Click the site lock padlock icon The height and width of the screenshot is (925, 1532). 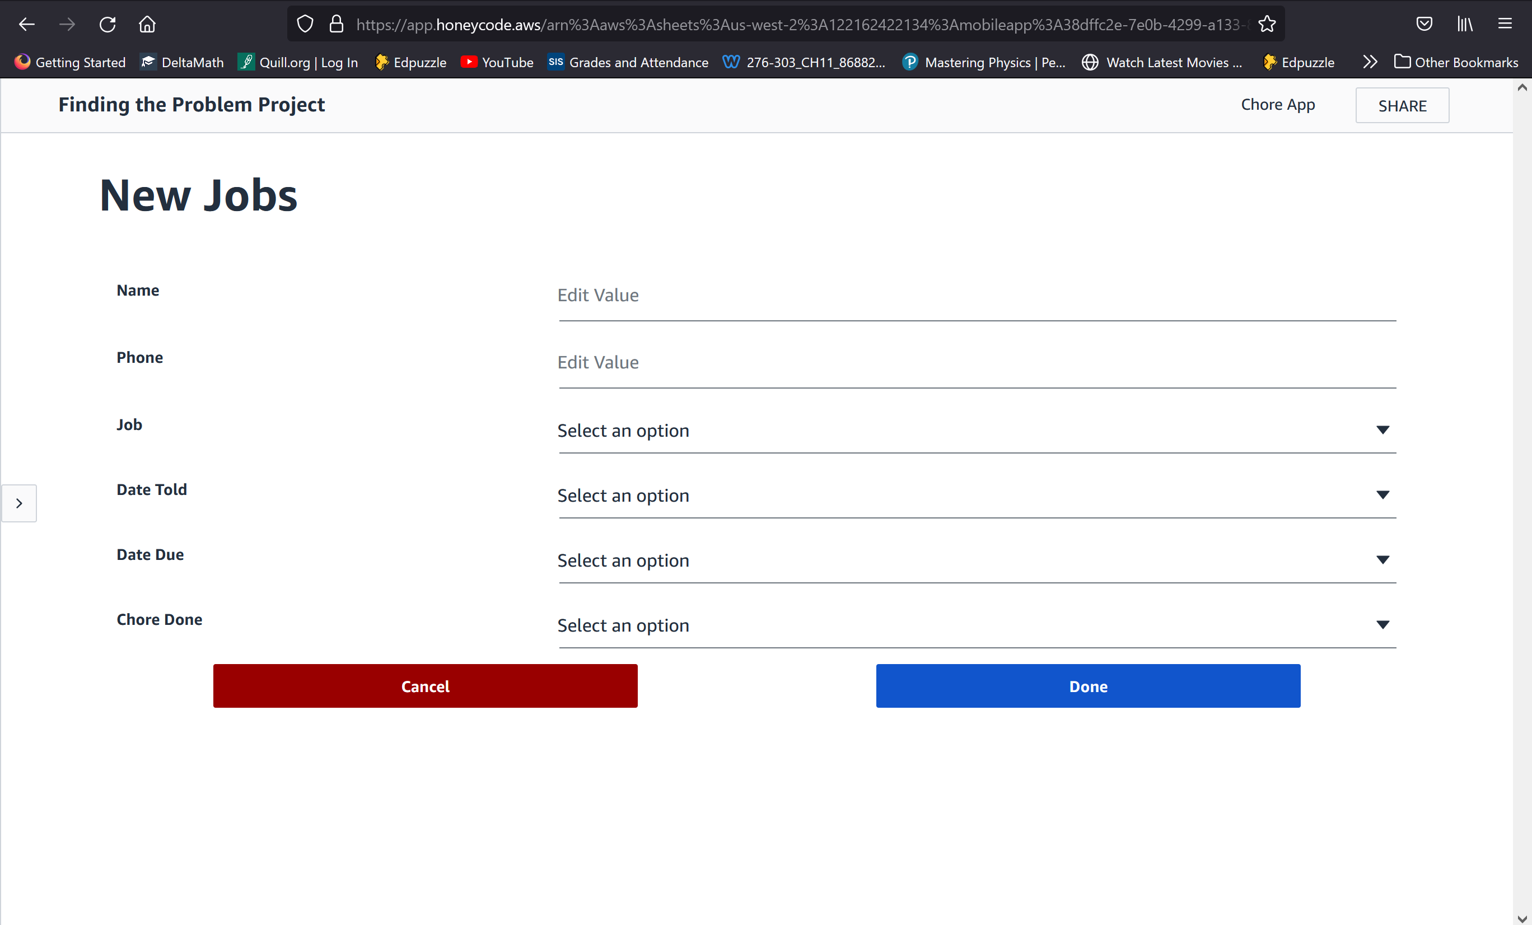pyautogui.click(x=337, y=24)
